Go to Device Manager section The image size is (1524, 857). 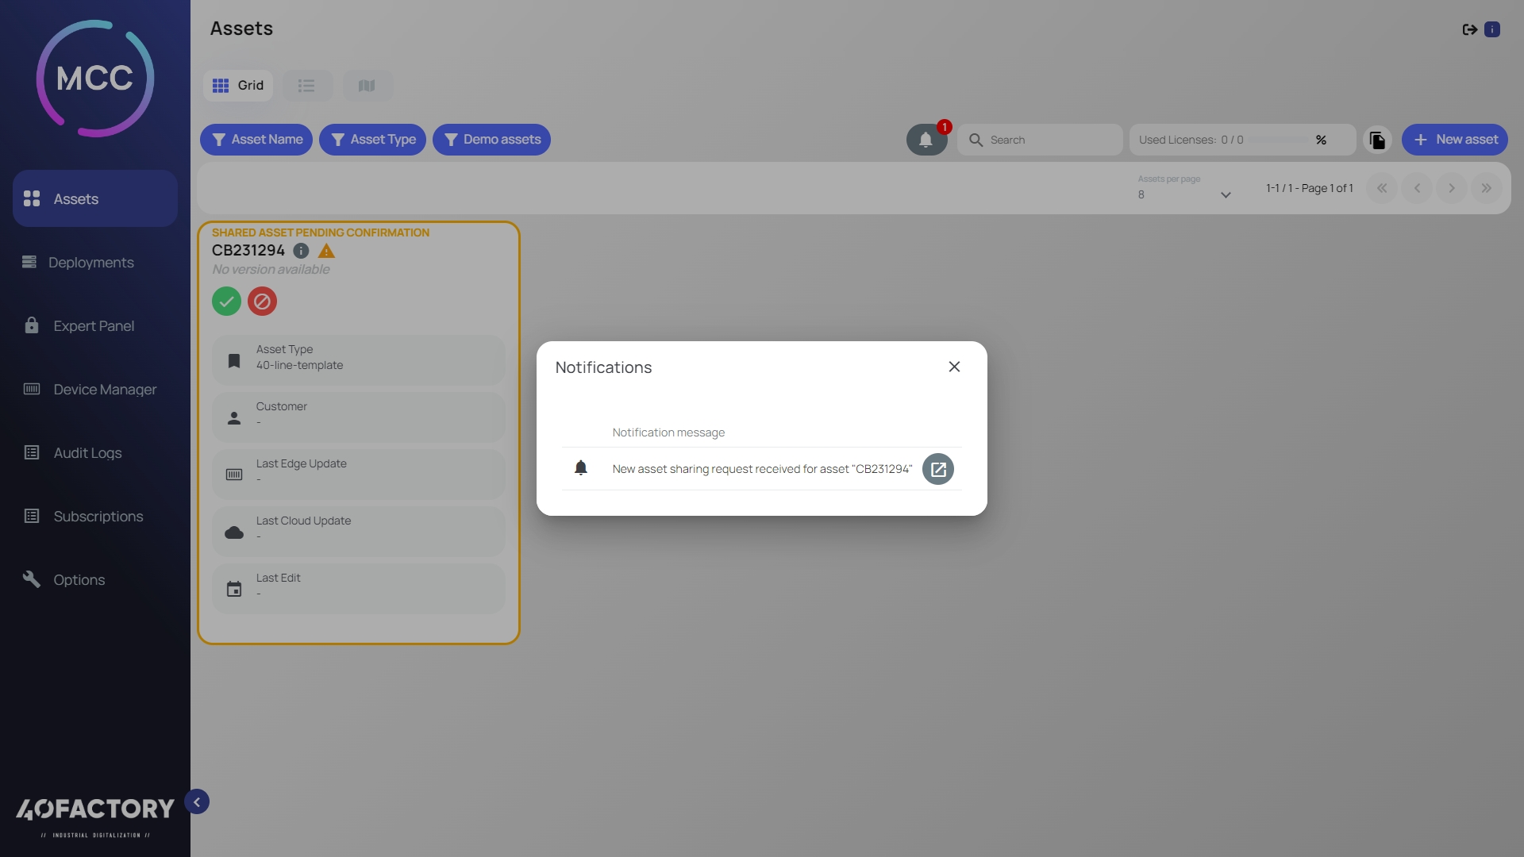[x=105, y=390]
